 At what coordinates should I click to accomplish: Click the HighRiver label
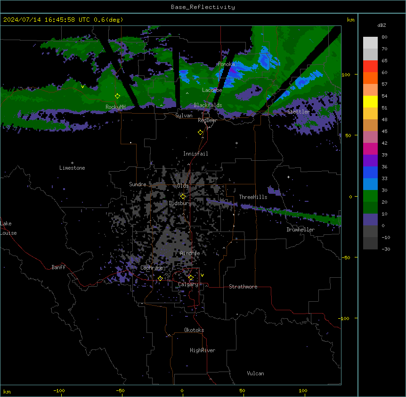click(203, 350)
